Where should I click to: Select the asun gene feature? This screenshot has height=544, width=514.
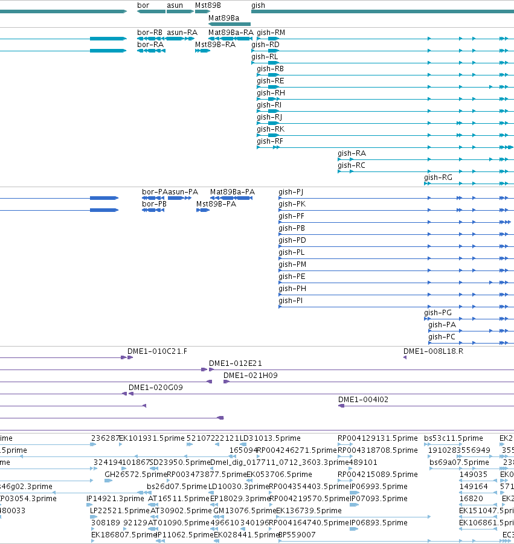(x=180, y=11)
